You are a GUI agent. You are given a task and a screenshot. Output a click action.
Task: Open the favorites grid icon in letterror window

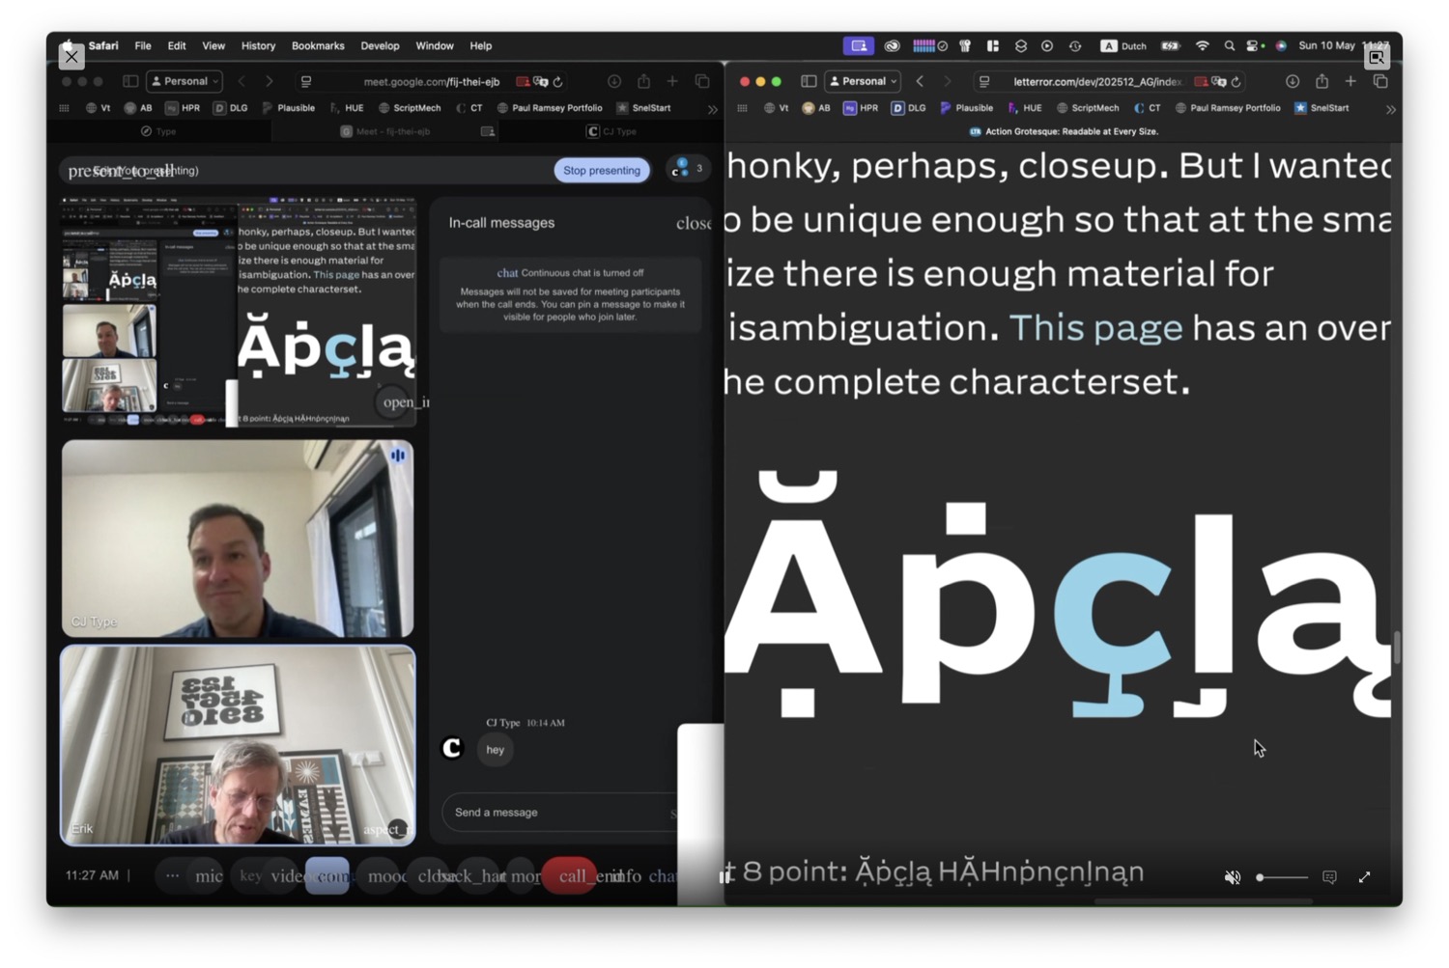click(742, 108)
